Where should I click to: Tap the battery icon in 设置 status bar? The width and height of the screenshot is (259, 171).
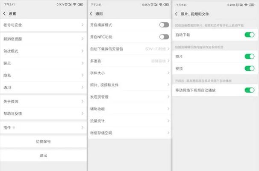(x=80, y=4)
